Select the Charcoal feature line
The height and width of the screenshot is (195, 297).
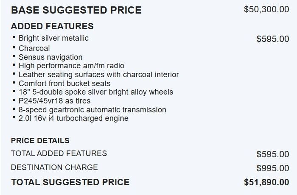(34, 48)
